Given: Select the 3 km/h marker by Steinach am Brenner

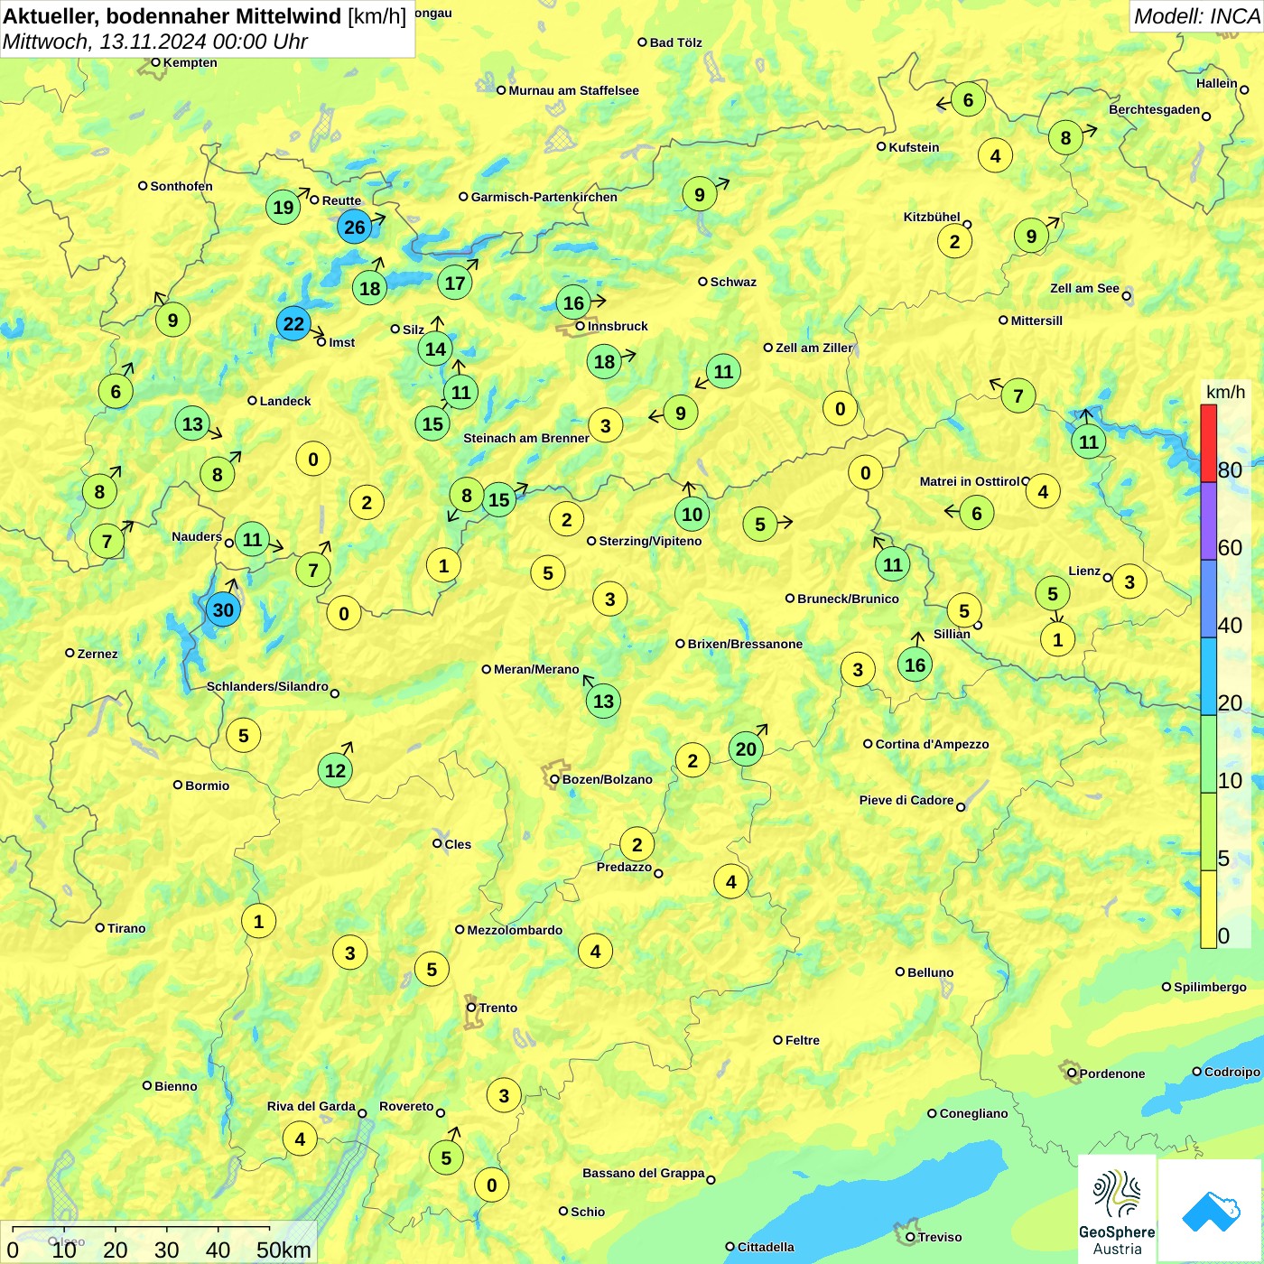Looking at the screenshot, I should point(605,425).
